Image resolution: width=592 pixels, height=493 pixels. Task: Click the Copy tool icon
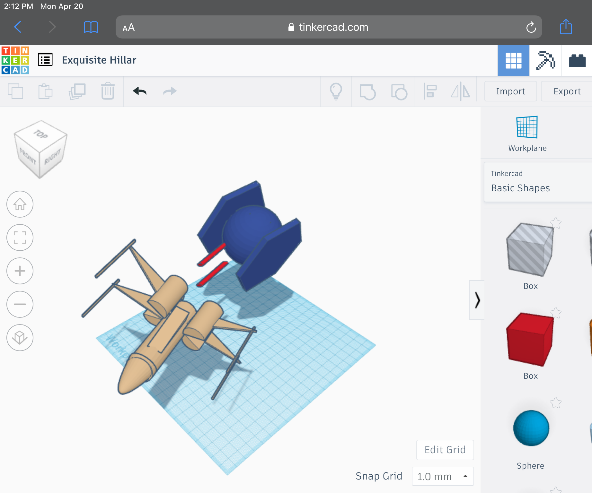click(15, 91)
